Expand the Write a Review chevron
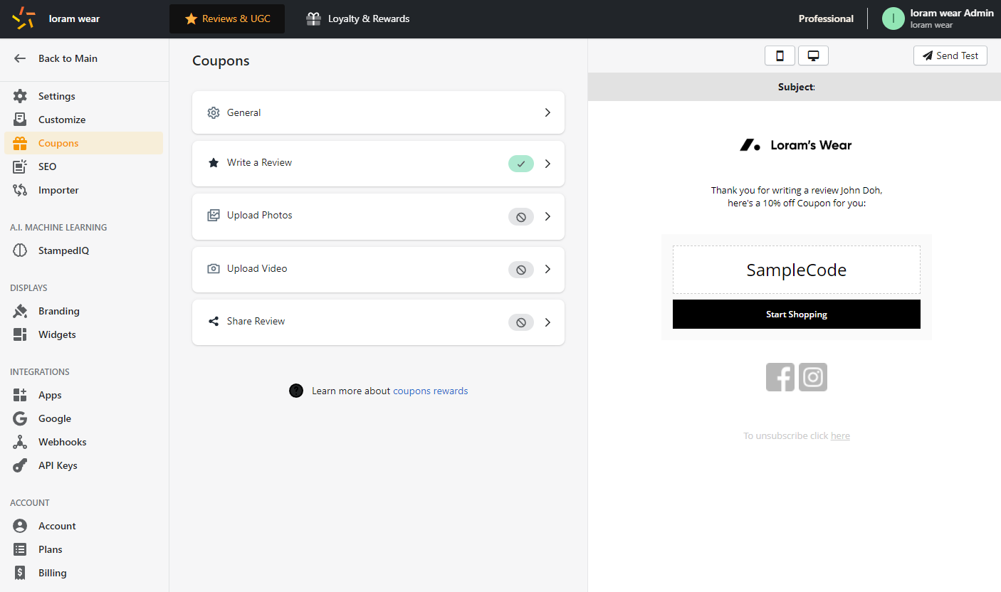 point(547,164)
